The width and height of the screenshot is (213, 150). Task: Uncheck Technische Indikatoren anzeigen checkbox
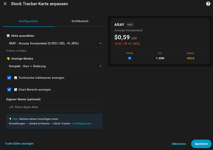(9, 78)
